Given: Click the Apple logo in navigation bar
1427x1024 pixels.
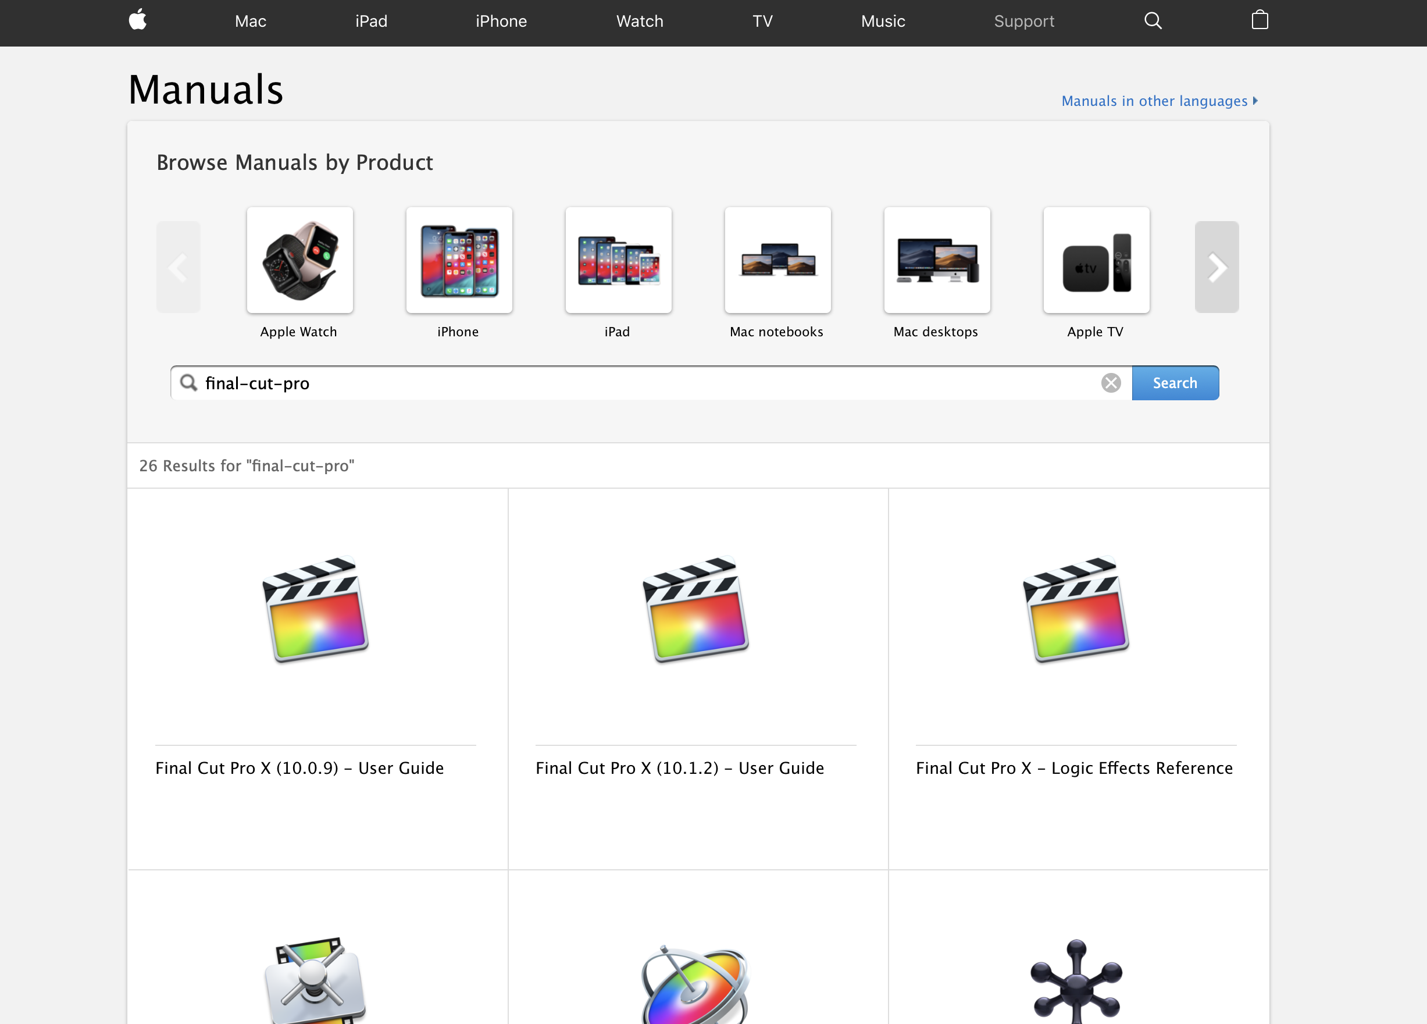Looking at the screenshot, I should (138, 20).
